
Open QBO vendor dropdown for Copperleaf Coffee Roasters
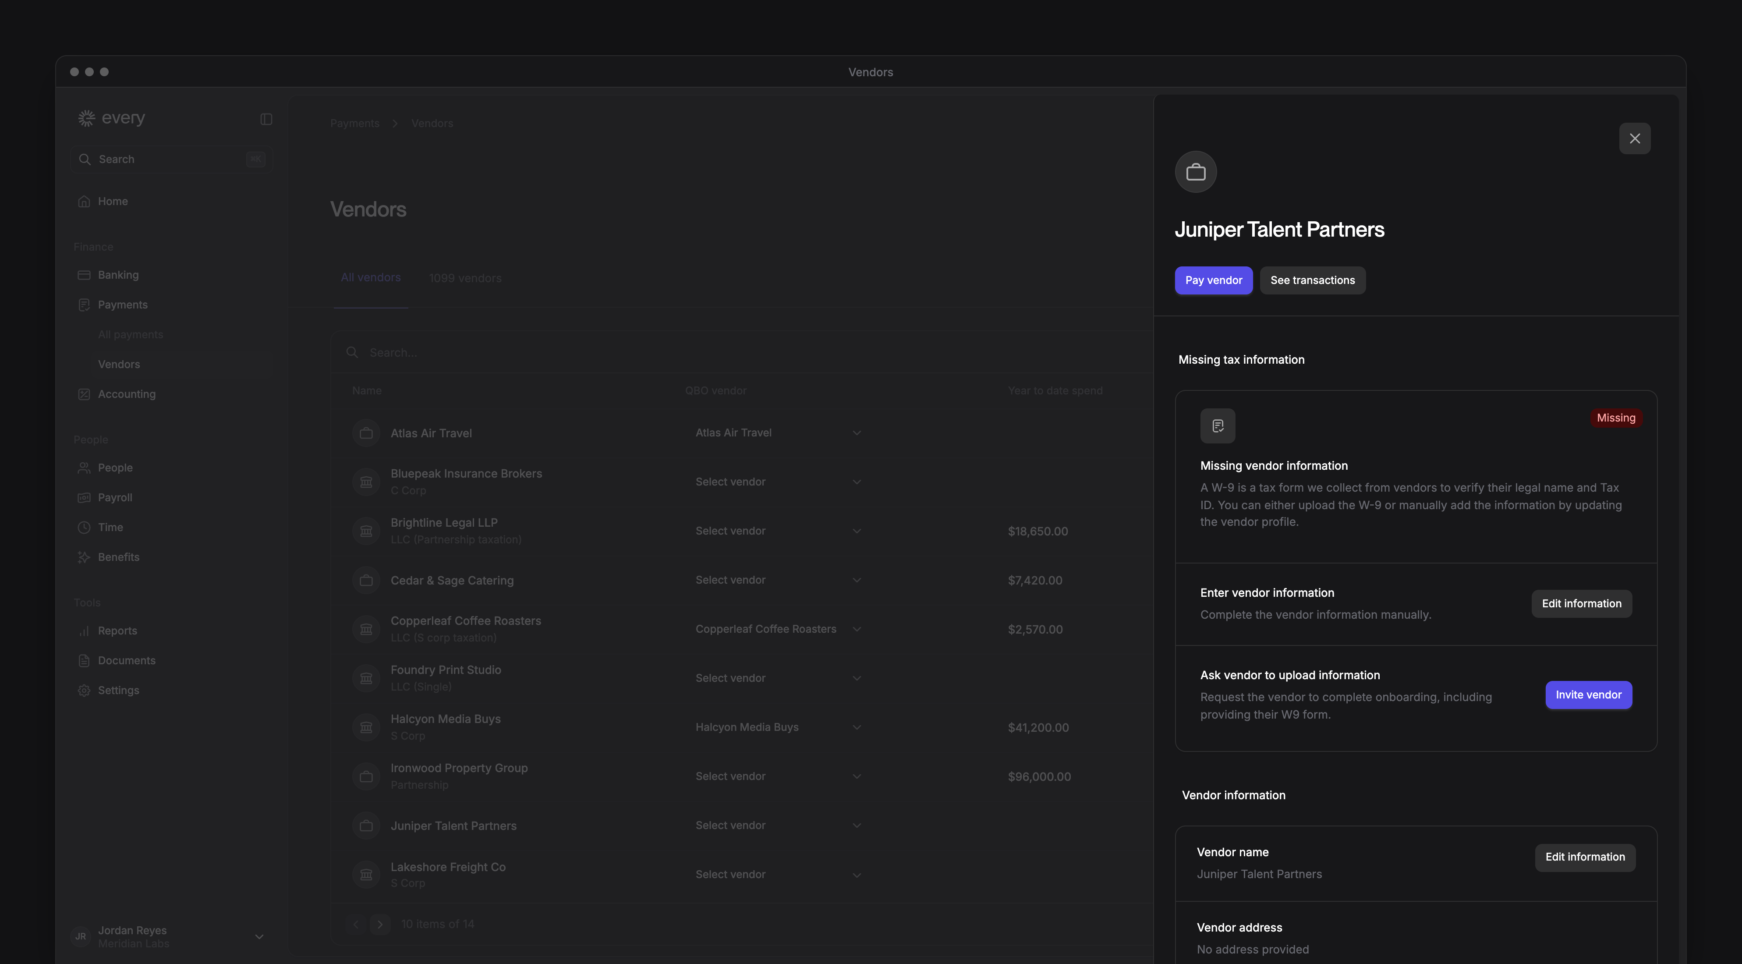(x=778, y=629)
